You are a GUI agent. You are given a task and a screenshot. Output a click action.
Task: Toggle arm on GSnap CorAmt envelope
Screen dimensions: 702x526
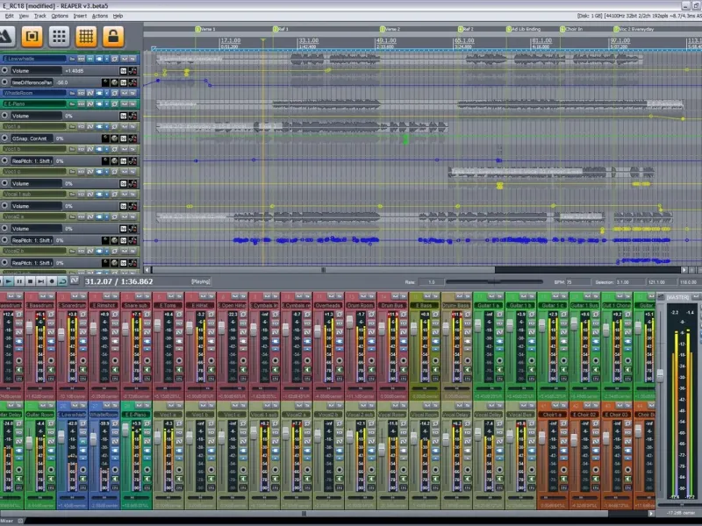[x=6, y=139]
